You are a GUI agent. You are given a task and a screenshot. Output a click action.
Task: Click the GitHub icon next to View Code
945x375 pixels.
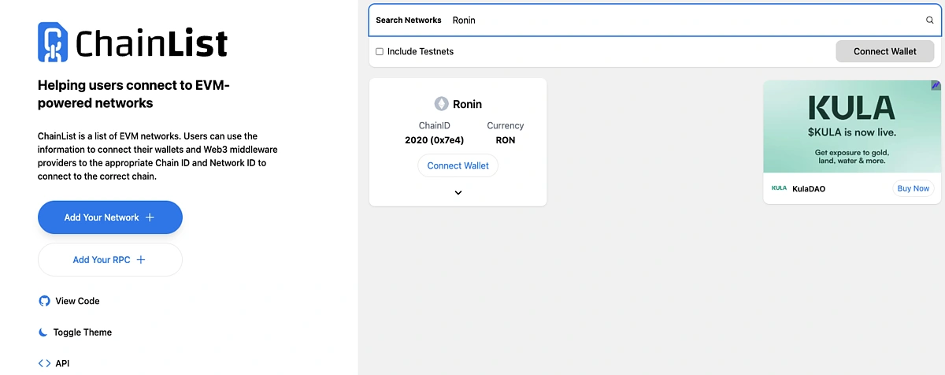point(44,301)
